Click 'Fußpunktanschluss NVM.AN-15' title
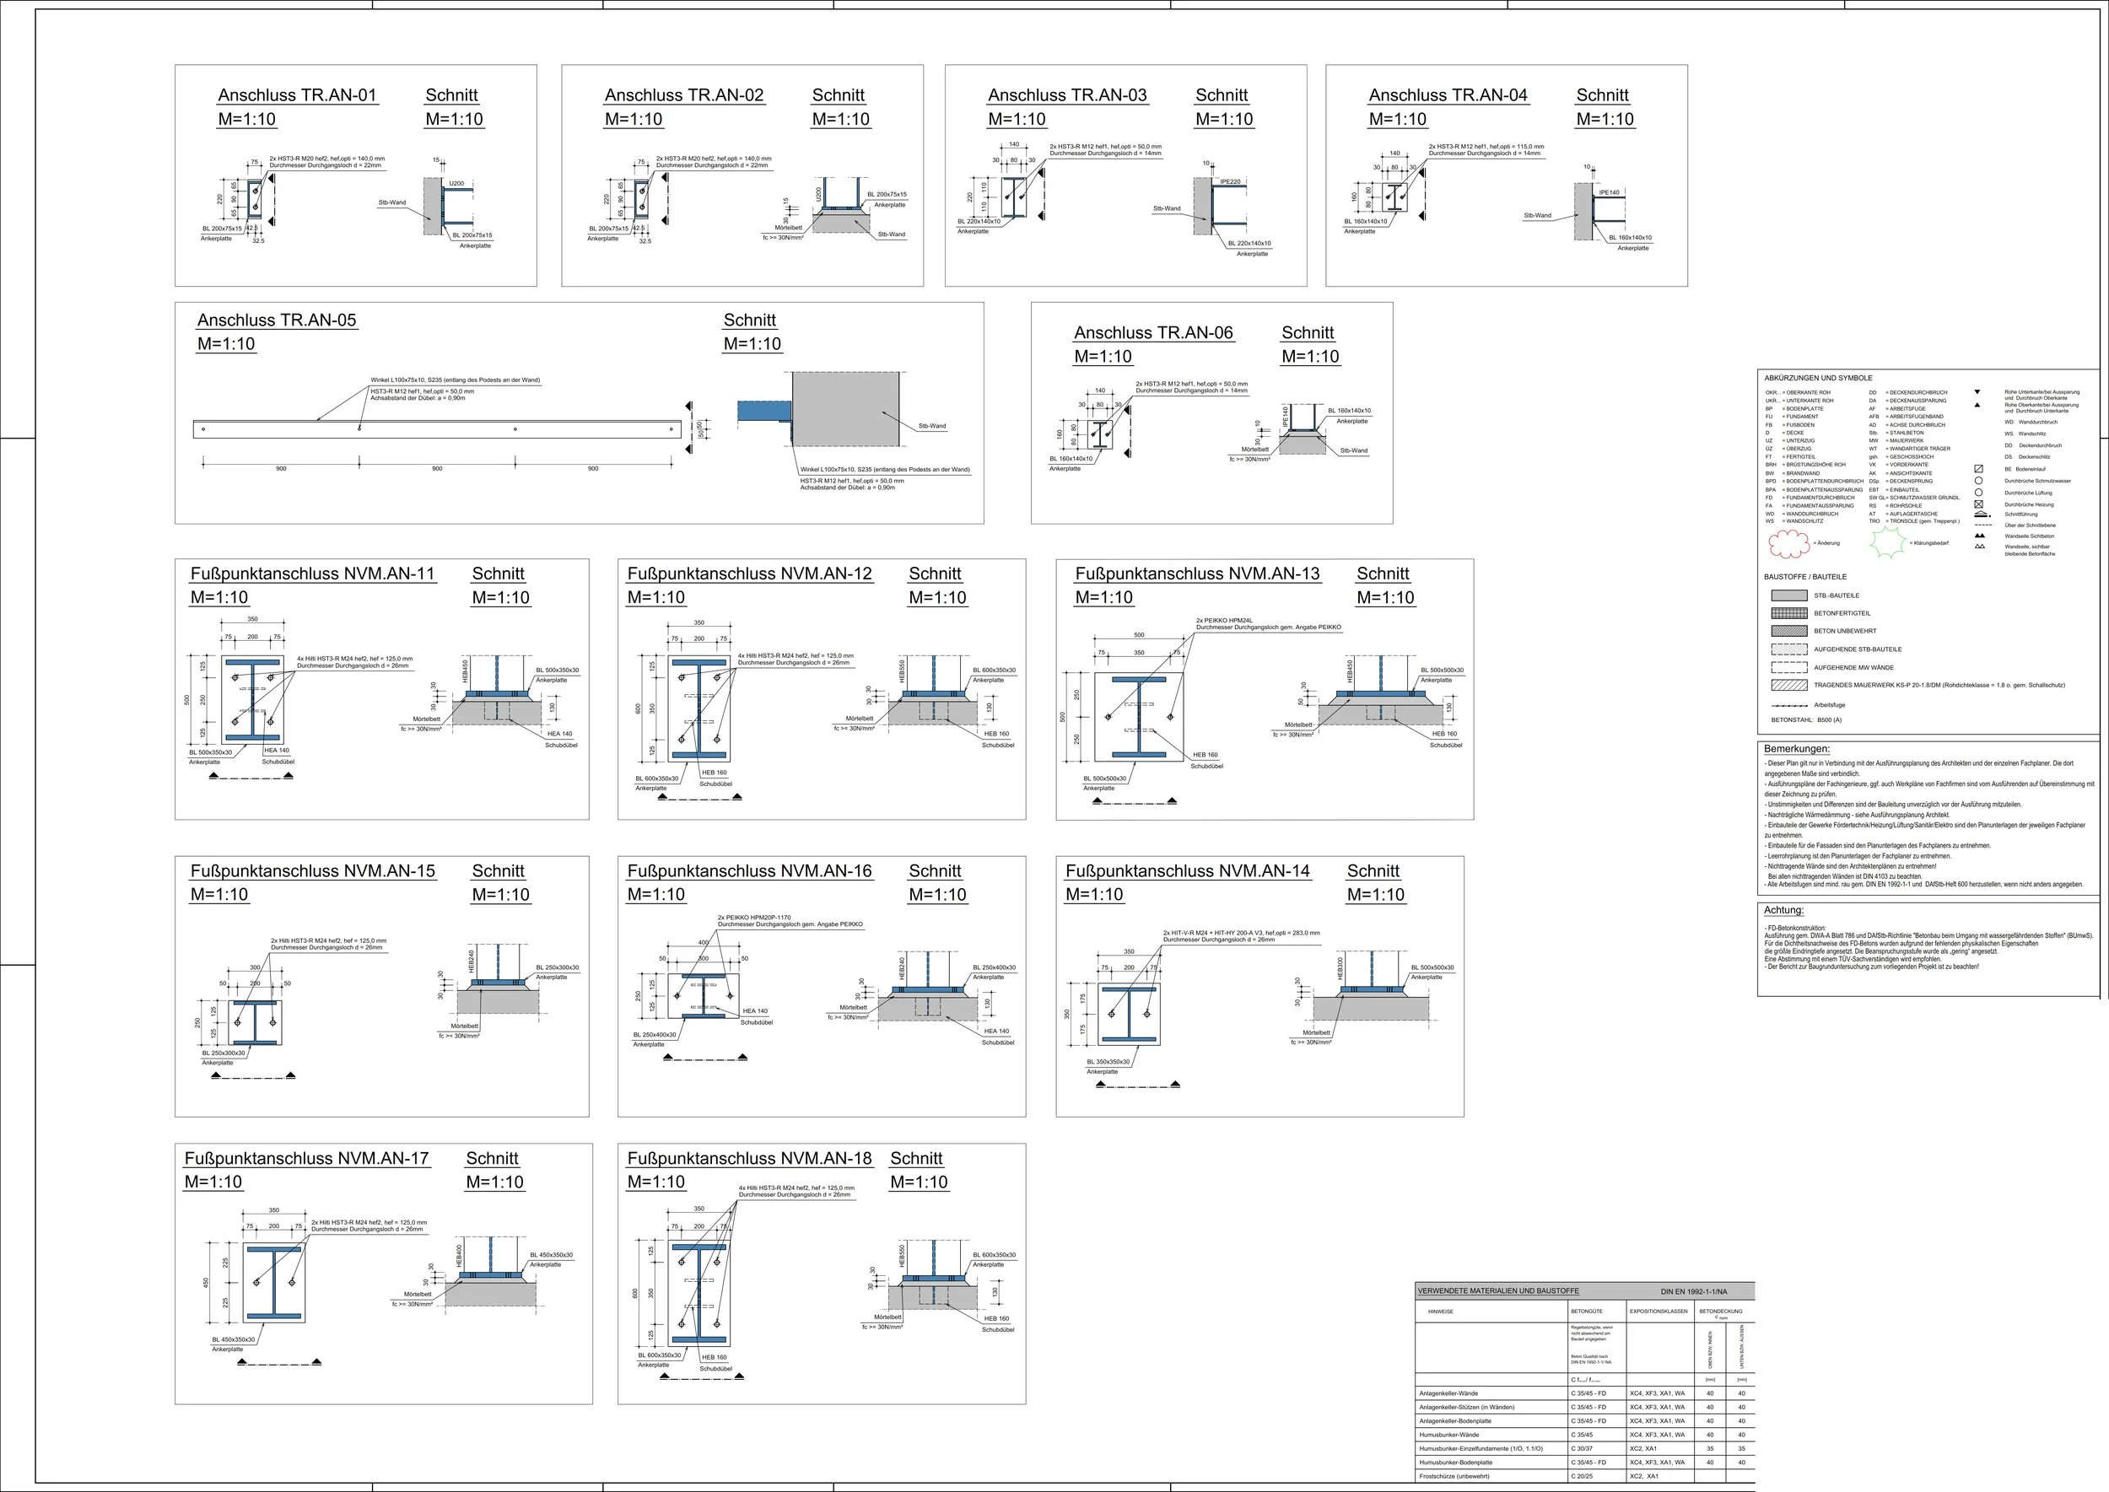 click(x=312, y=871)
